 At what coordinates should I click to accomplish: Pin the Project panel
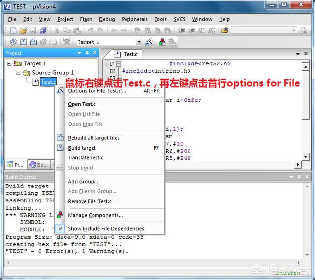87,53
